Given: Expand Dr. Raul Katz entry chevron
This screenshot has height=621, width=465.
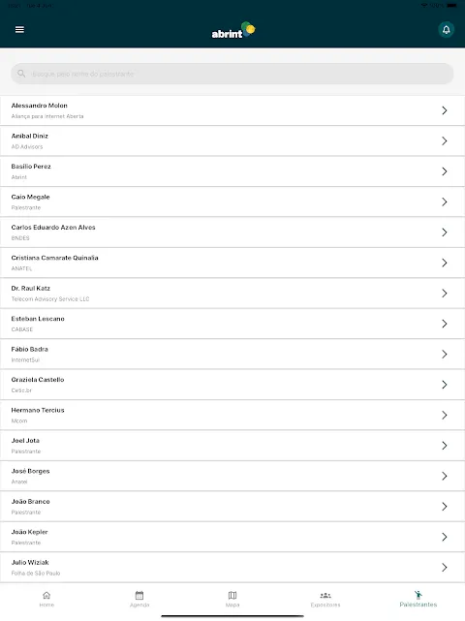Looking at the screenshot, I should (445, 294).
